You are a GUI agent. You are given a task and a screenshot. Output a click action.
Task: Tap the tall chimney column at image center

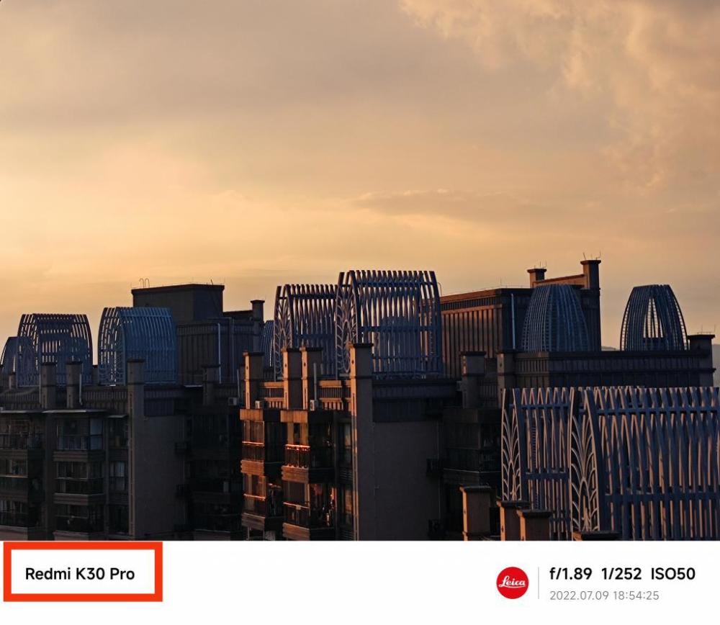pos(362,441)
